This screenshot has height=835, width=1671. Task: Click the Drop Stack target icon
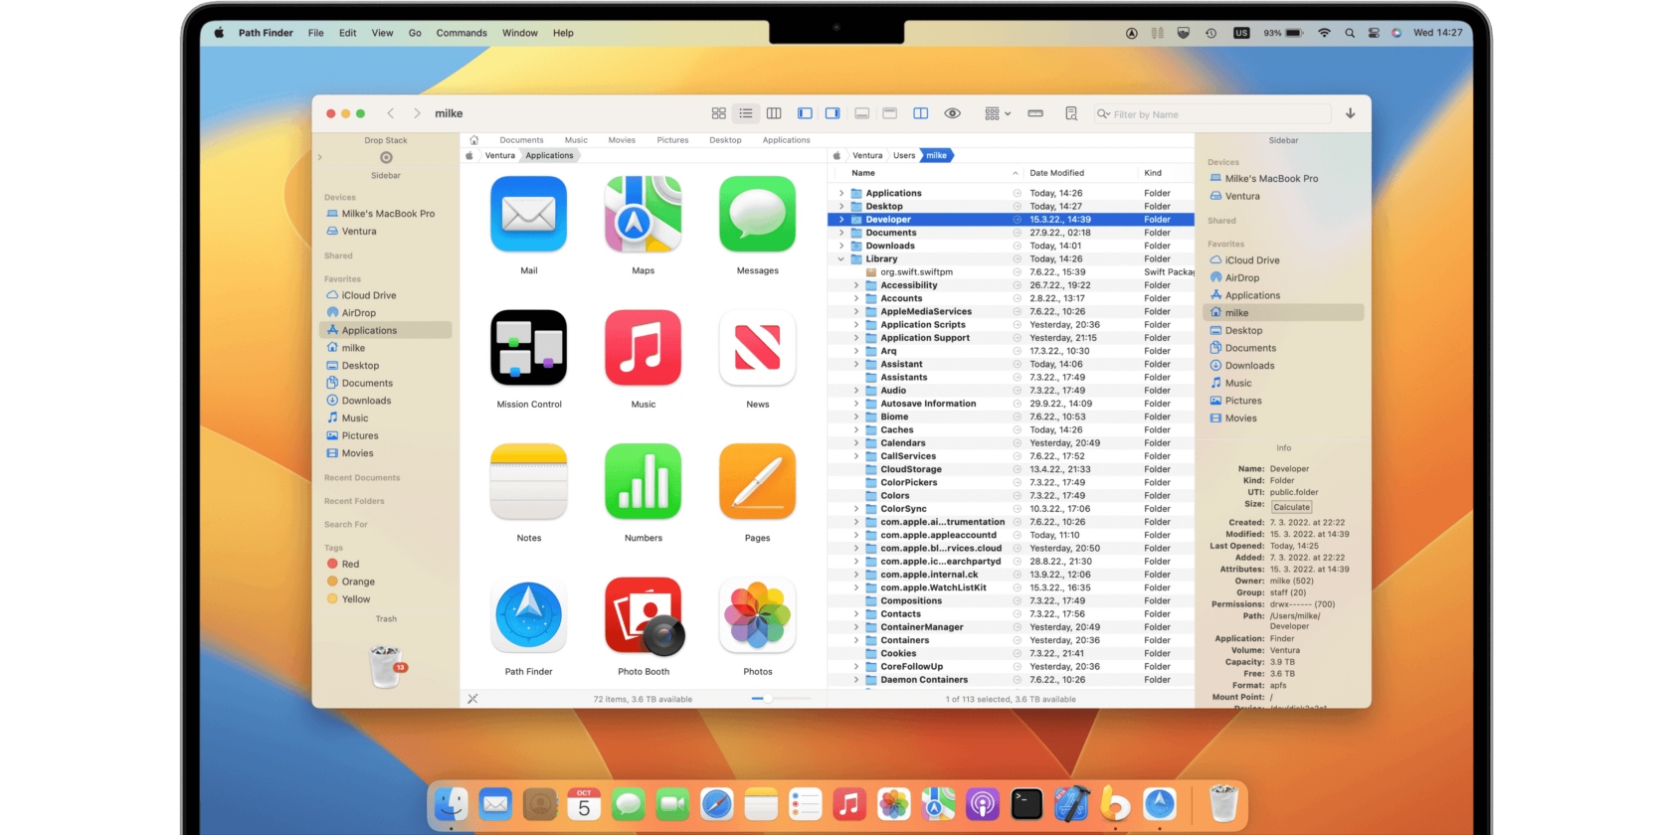point(386,157)
